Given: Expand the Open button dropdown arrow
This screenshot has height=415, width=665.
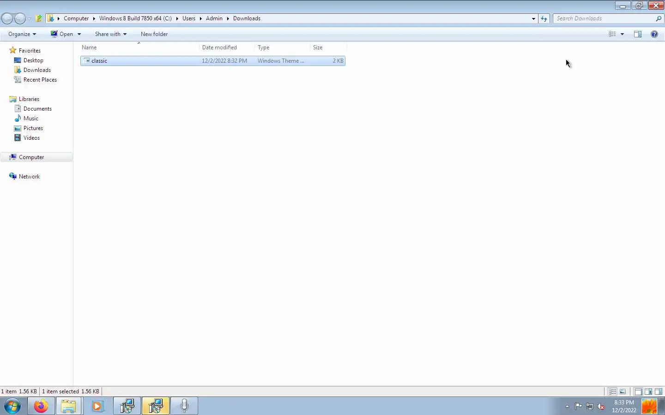Looking at the screenshot, I should 79,34.
